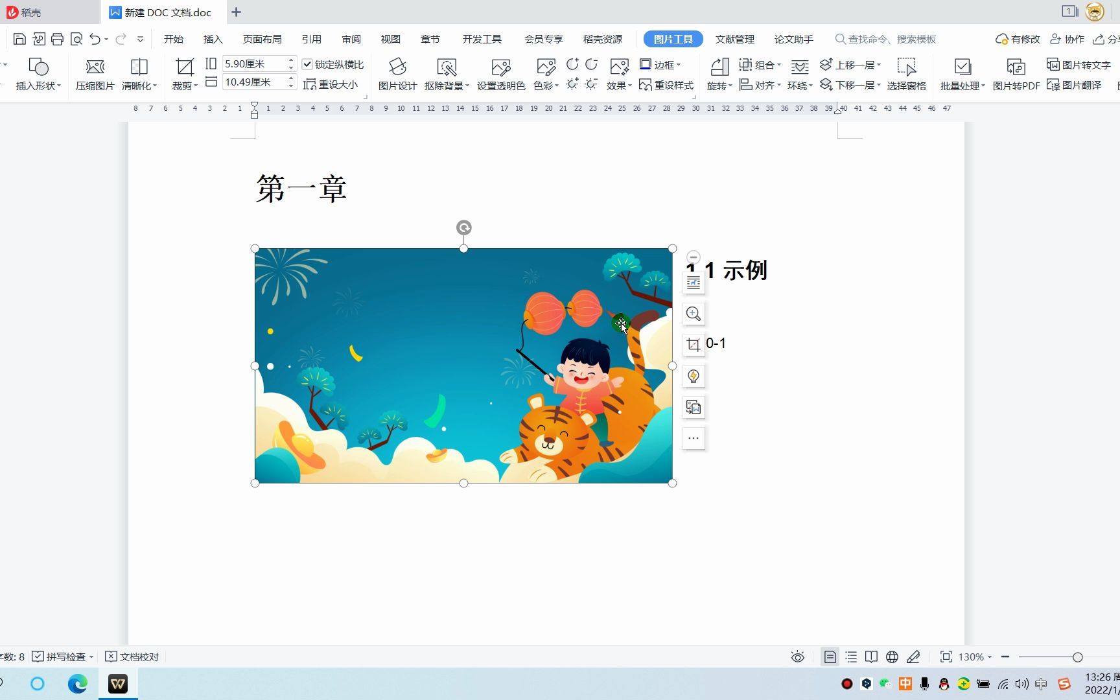Click 抠除背景 remove background icon

tap(447, 67)
